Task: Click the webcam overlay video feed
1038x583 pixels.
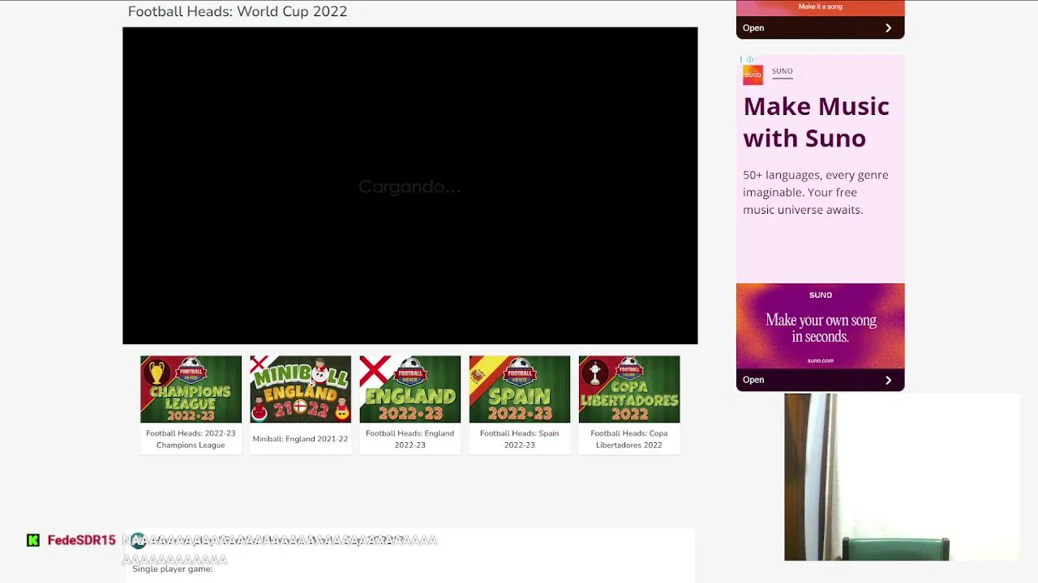Action: 902,477
